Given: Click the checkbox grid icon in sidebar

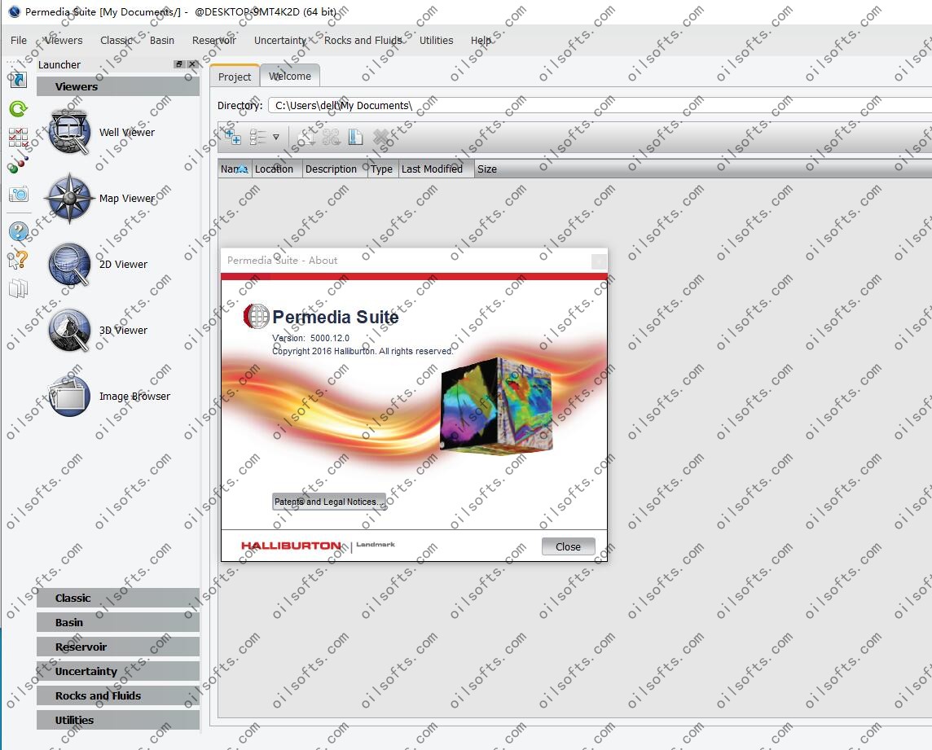Looking at the screenshot, I should tap(19, 137).
